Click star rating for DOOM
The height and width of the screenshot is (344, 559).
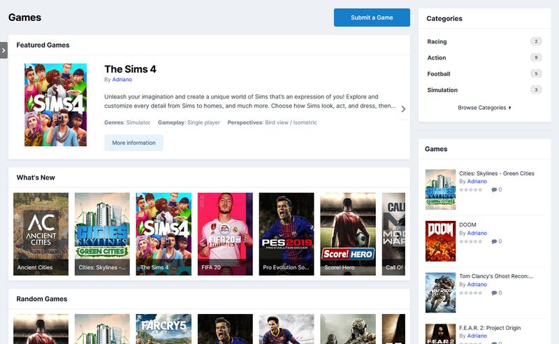click(x=470, y=242)
